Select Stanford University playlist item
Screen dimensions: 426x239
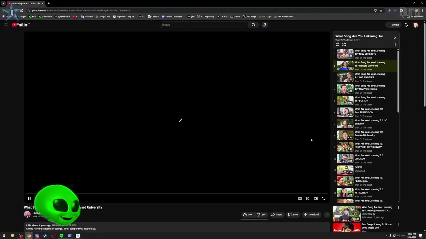pos(365,135)
